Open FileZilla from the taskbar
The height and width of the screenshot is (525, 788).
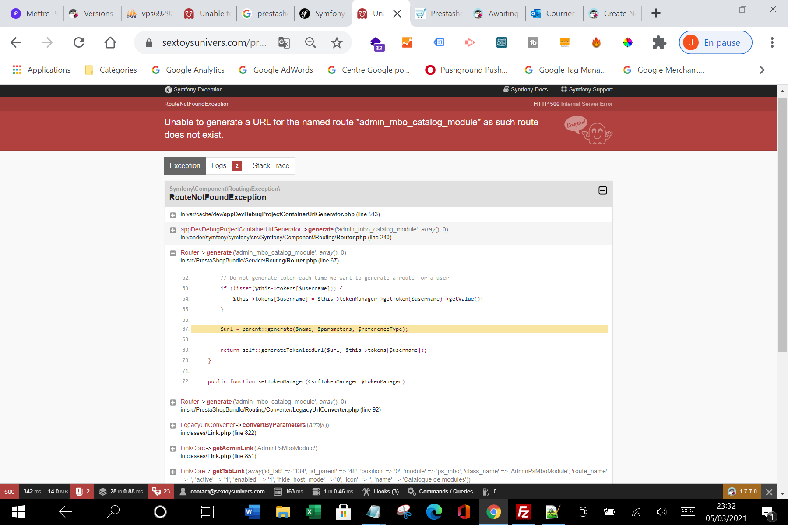coord(523,512)
